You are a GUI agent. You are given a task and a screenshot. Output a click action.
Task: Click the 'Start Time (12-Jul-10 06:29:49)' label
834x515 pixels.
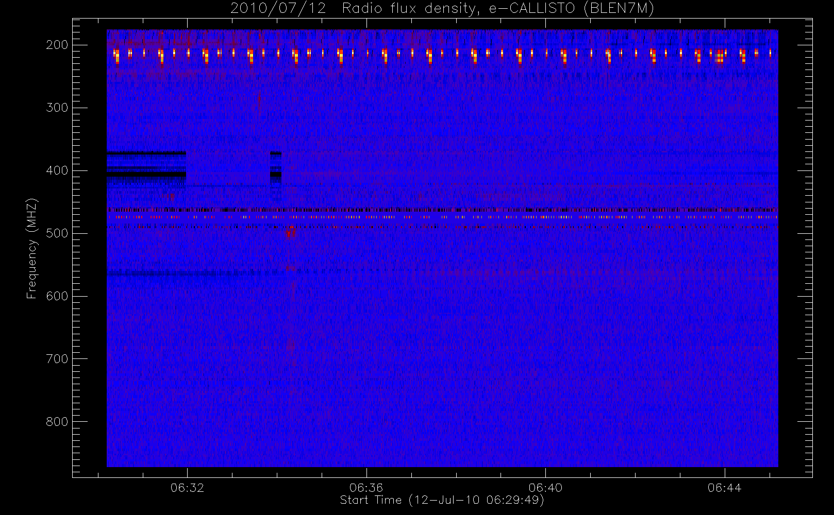click(442, 500)
